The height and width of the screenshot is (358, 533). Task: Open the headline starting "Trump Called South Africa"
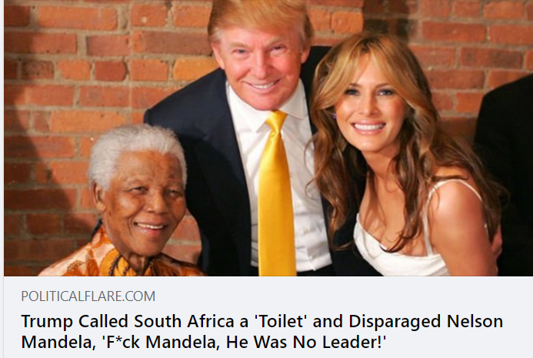[x=262, y=332]
